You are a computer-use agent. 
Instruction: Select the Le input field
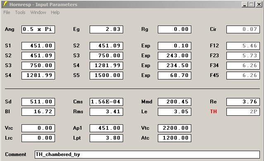(175, 112)
